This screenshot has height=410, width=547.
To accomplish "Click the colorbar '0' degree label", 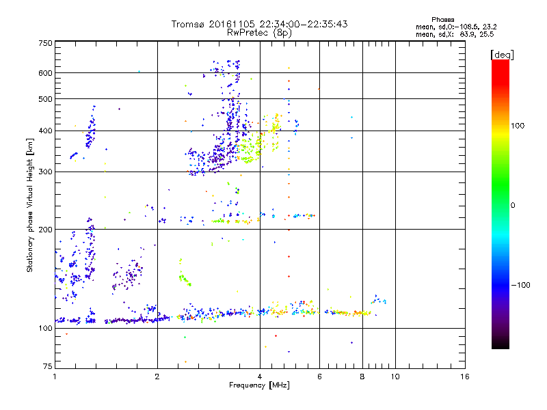I will (513, 206).
